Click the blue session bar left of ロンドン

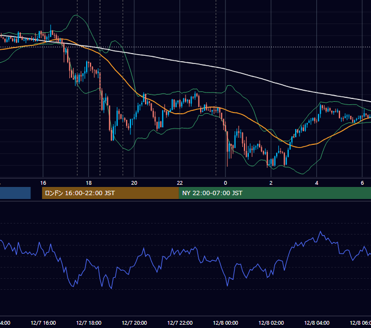coord(15,193)
